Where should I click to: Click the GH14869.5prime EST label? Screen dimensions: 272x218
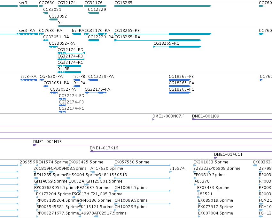51,181
